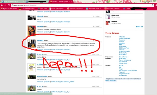The width and height of the screenshot is (157, 95).
Task: Open the Музыкальный профи... bookmark
Action: click(9, 9)
